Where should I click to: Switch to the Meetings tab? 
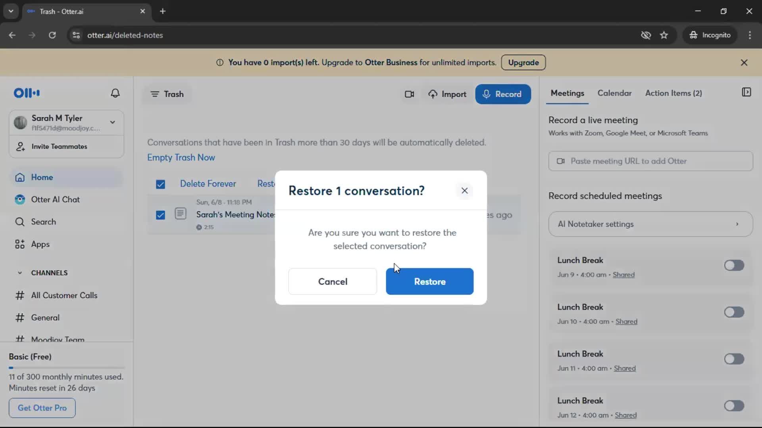pyautogui.click(x=567, y=93)
